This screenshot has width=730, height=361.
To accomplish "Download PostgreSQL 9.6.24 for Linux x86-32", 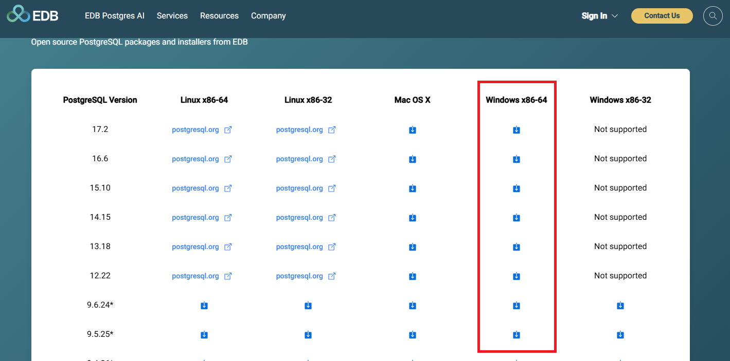I will click(308, 306).
